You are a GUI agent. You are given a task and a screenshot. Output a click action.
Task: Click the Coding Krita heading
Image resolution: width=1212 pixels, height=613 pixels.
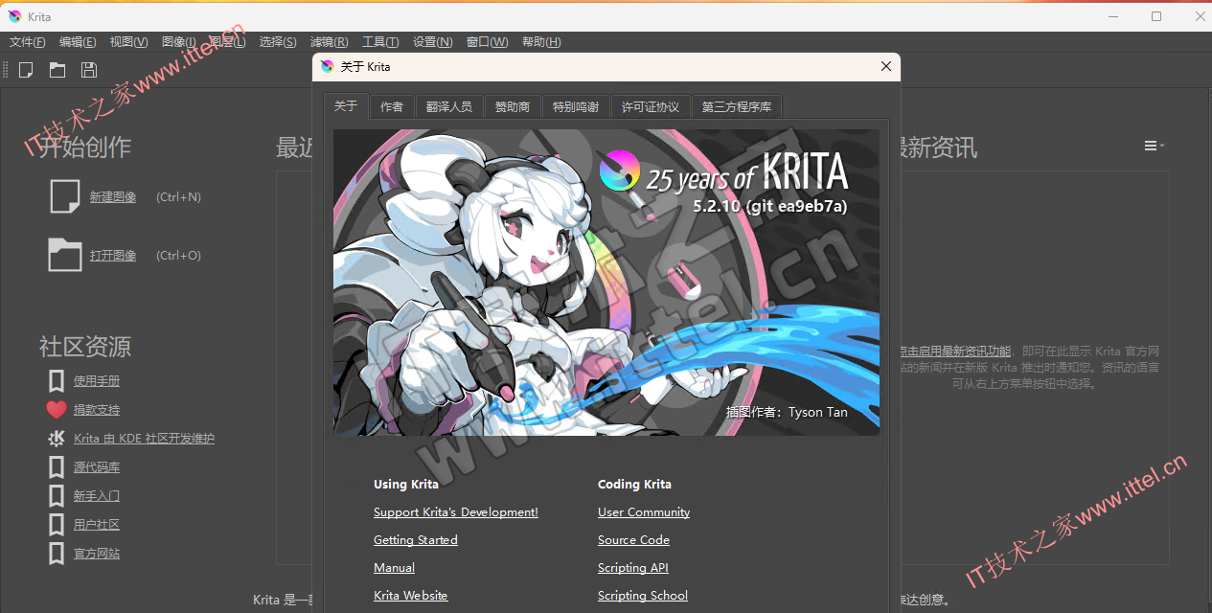tap(634, 485)
